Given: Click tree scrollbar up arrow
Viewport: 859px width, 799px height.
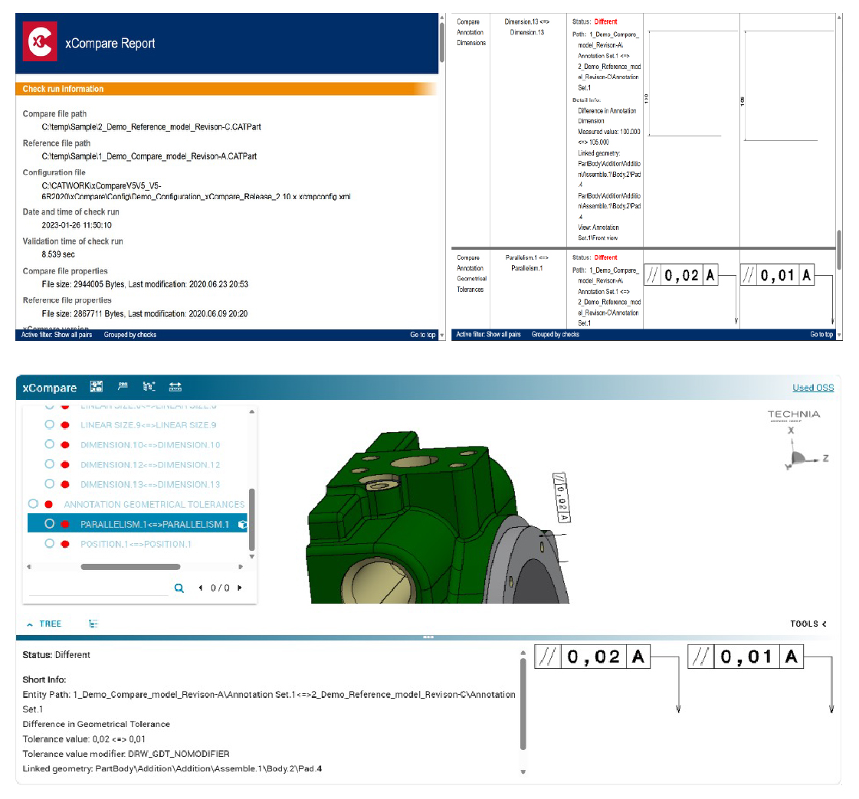Looking at the screenshot, I should [251, 411].
